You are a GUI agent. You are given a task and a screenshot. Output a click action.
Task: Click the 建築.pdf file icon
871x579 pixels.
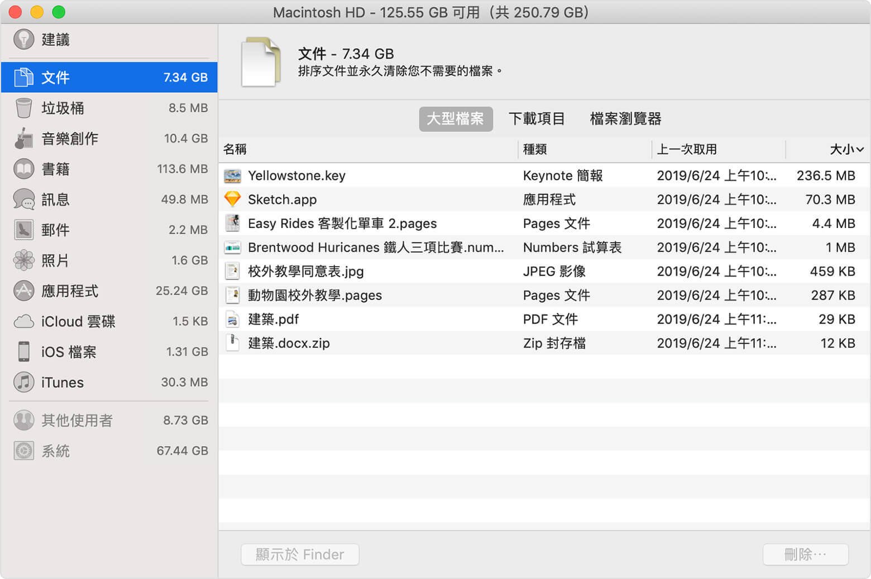pos(232,319)
